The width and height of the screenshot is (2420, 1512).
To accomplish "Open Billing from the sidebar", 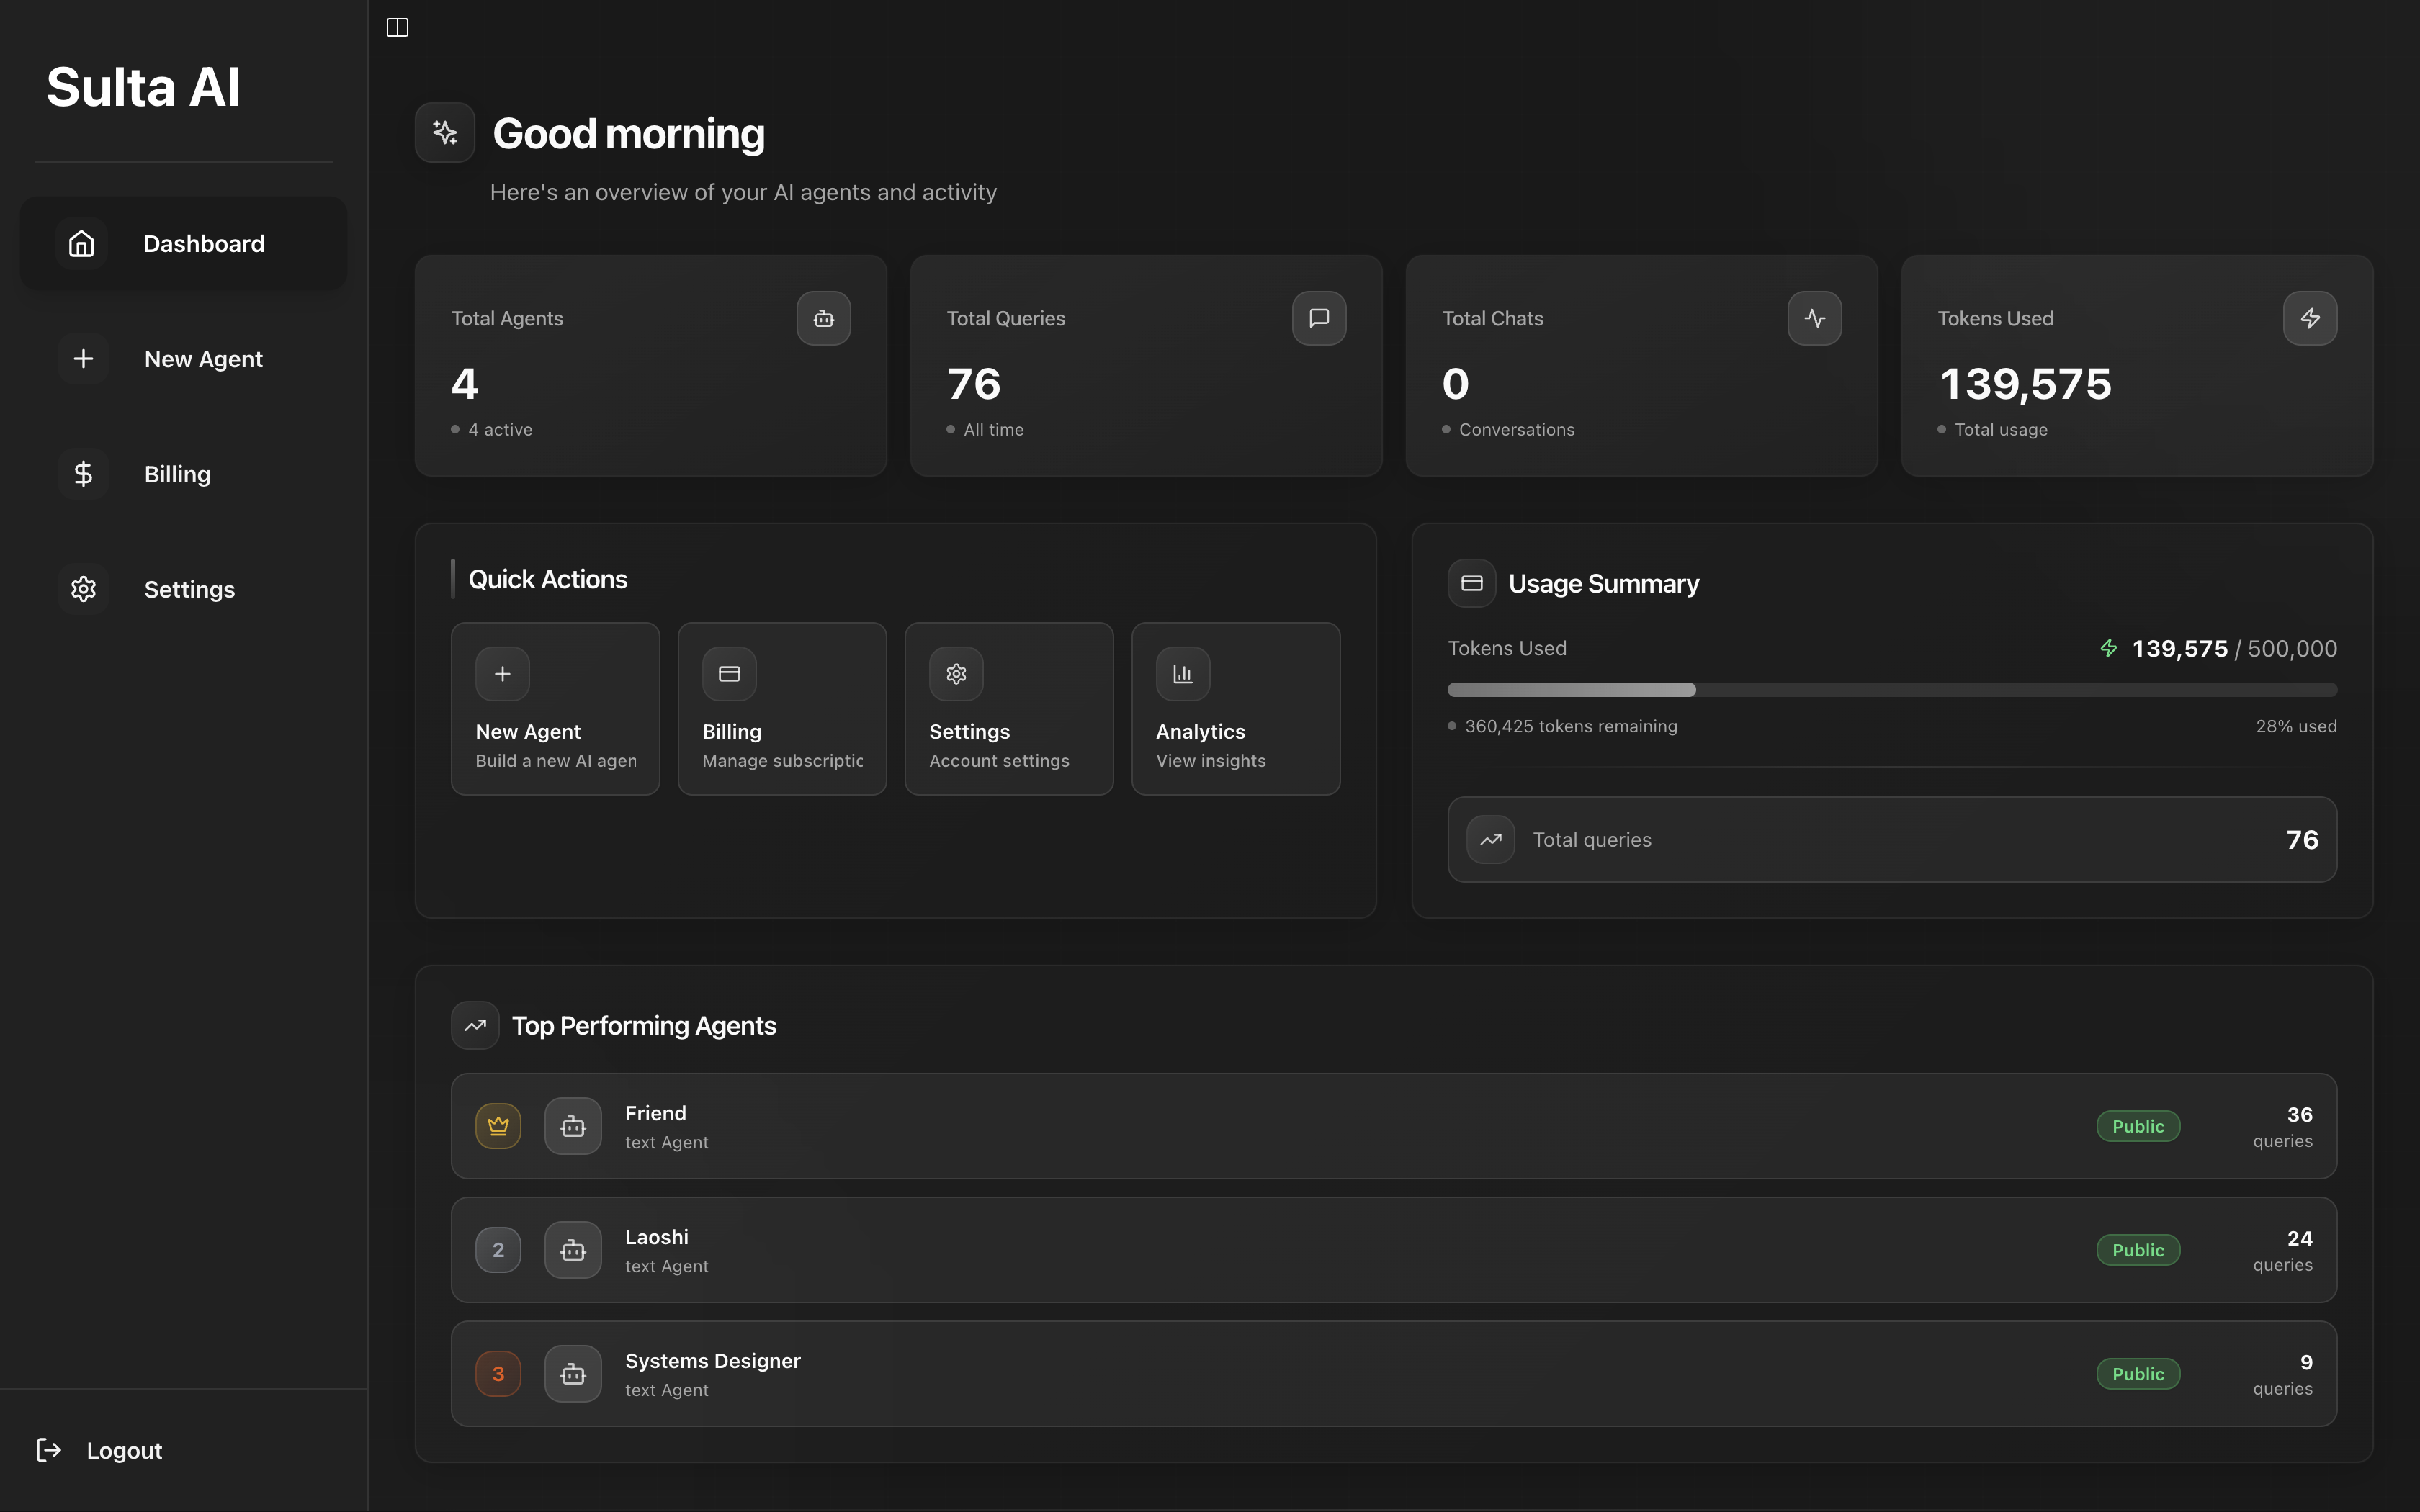I will (176, 474).
